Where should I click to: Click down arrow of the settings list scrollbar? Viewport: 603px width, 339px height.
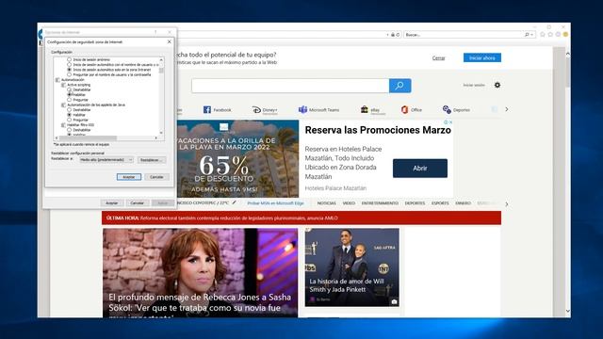coord(161,133)
